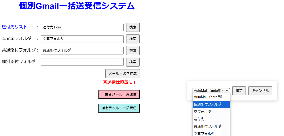Image resolution: width=284 pixels, height=136 pixels.
Task: Click 検索 button beside 個別添付フォルダ
Action: 133,62
